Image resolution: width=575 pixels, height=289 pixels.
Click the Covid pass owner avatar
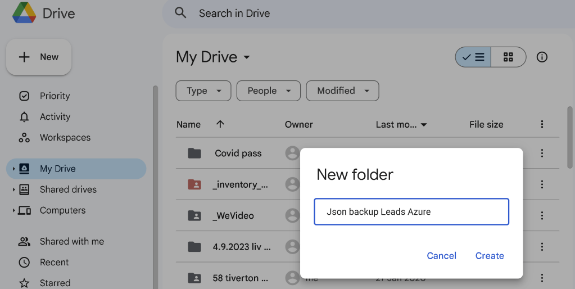pyautogui.click(x=292, y=153)
